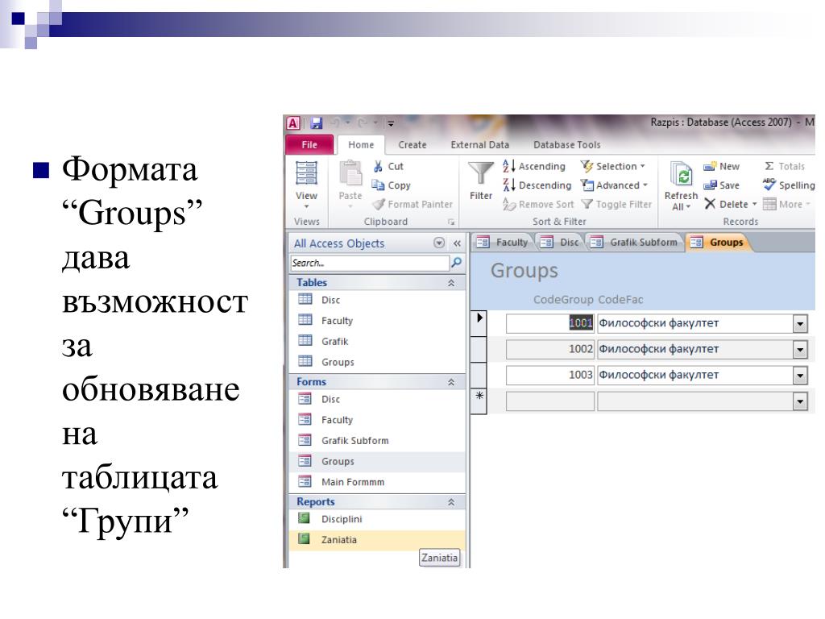Click the current record selector arrow
The image size is (825, 619).
[479, 324]
